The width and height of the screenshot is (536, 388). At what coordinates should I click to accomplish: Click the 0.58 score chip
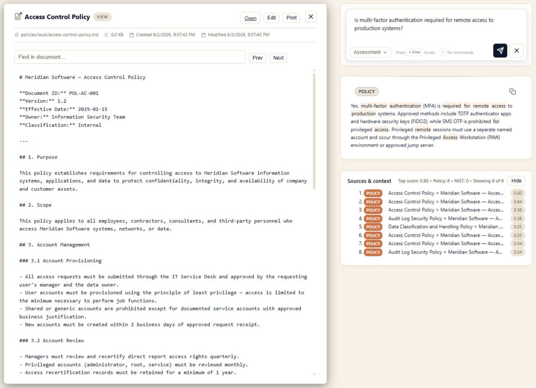[518, 210]
